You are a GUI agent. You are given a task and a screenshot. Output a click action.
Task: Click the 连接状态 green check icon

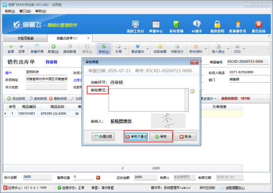tap(59, 188)
